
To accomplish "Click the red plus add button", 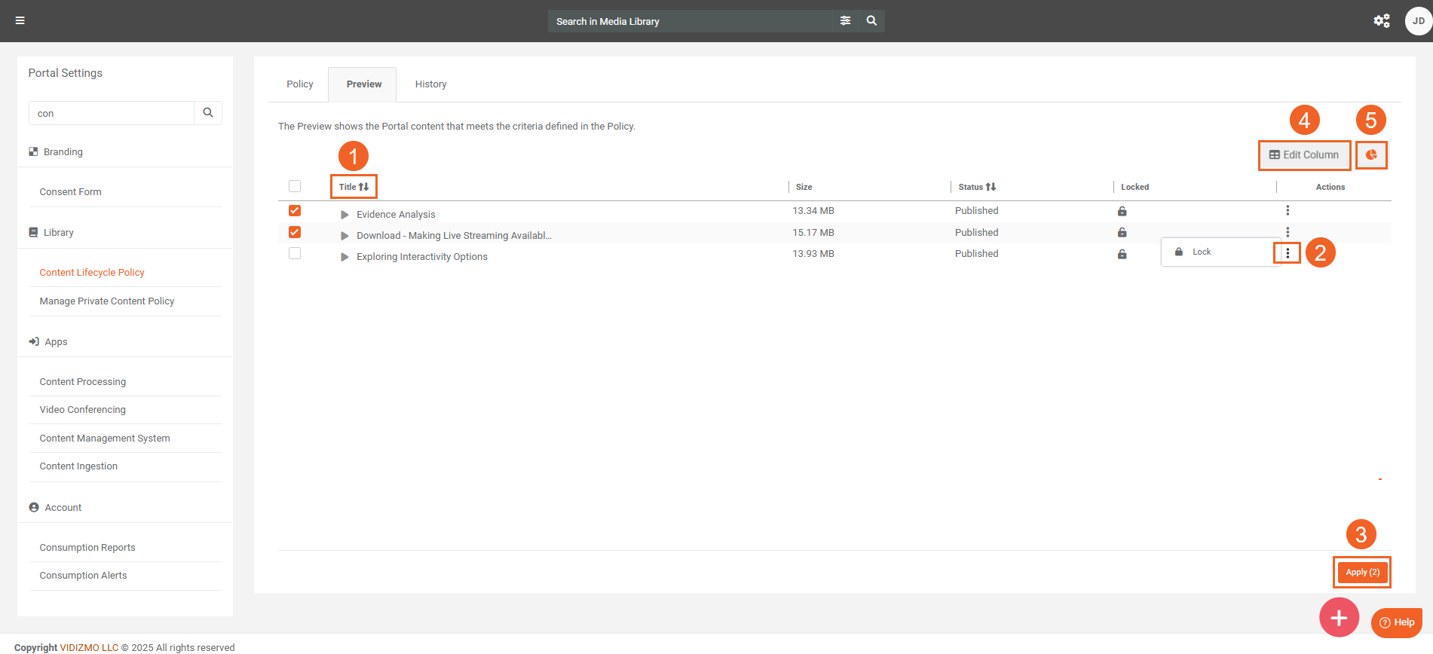I will coord(1339,618).
